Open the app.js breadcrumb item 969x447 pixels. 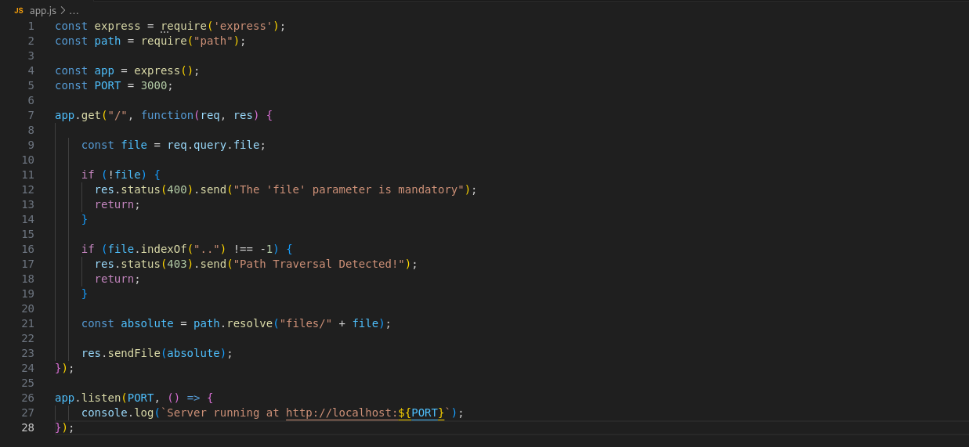42,11
